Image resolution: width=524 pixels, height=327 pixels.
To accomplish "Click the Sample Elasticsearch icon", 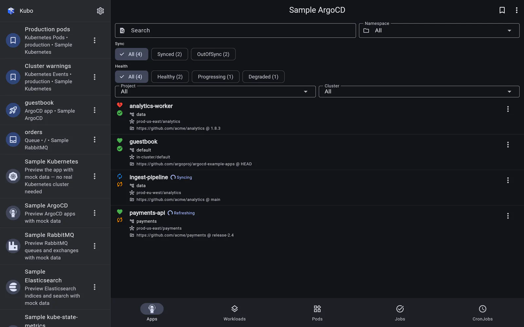I will [13, 287].
